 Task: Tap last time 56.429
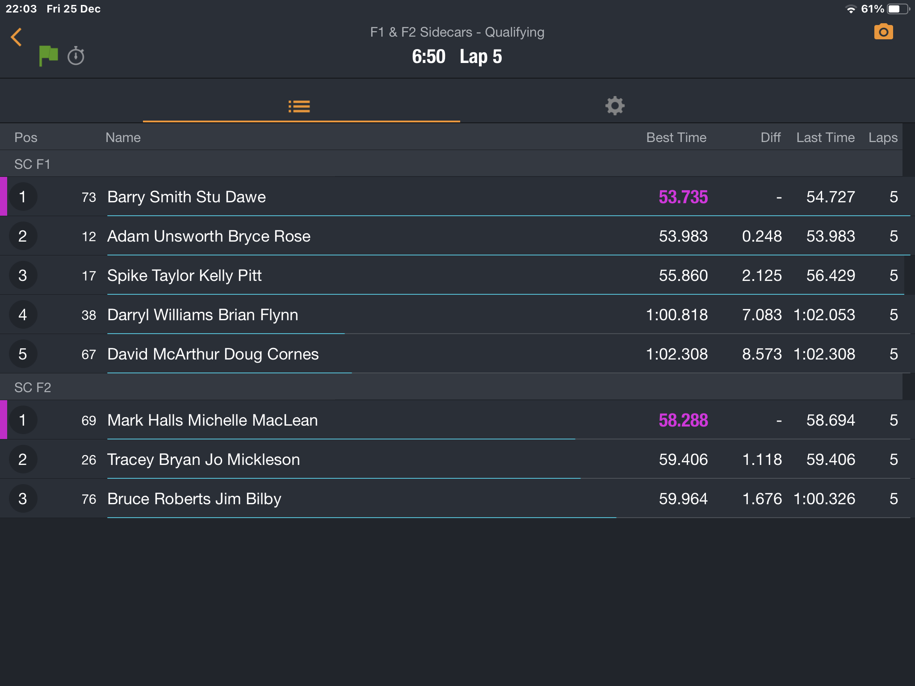[831, 275]
